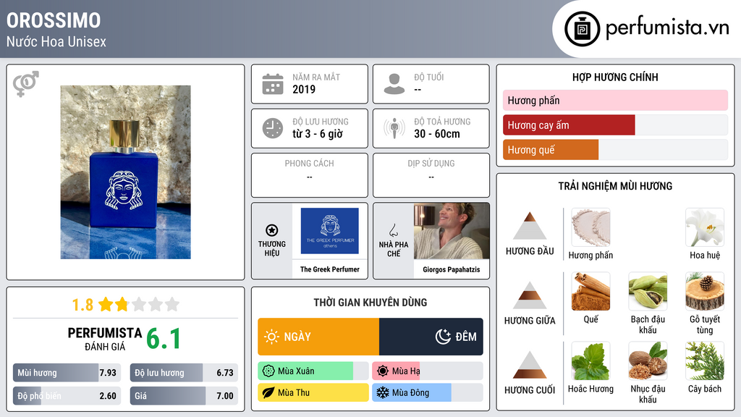Click the orange Hương quế accord bar

[x=551, y=149]
